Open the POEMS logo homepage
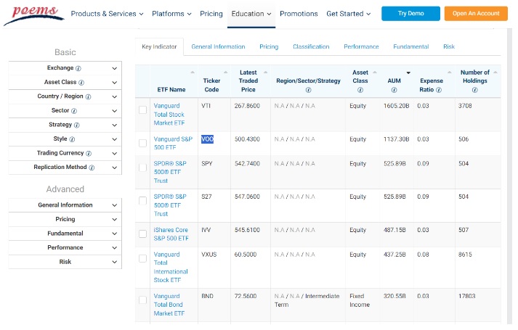518x330 pixels. [x=33, y=14]
